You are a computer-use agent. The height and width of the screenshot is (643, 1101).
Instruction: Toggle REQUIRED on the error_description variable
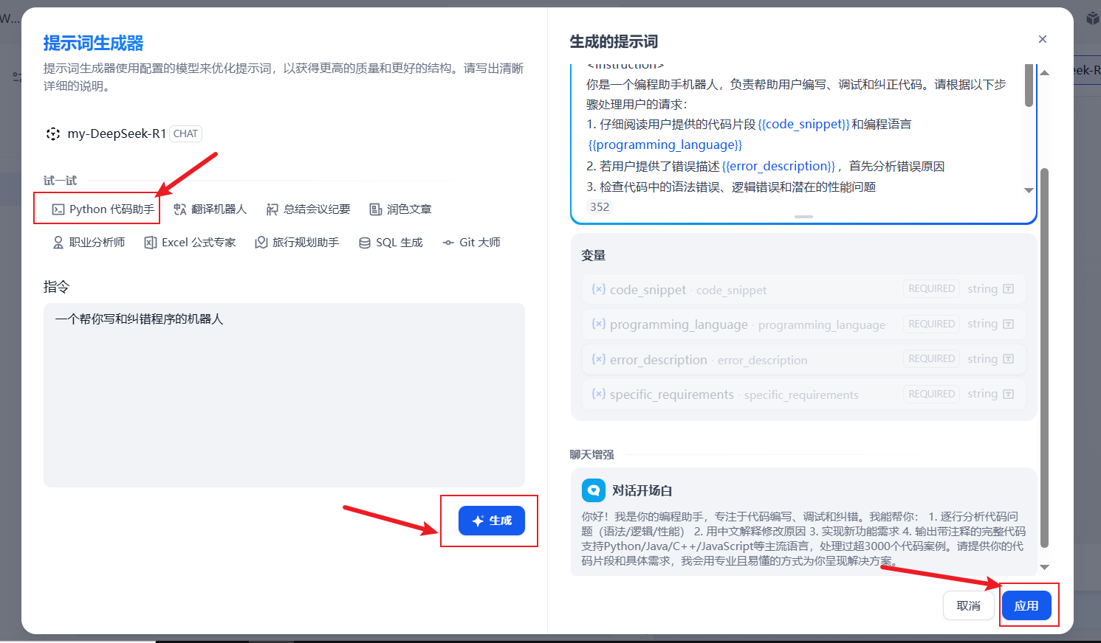[x=931, y=358]
